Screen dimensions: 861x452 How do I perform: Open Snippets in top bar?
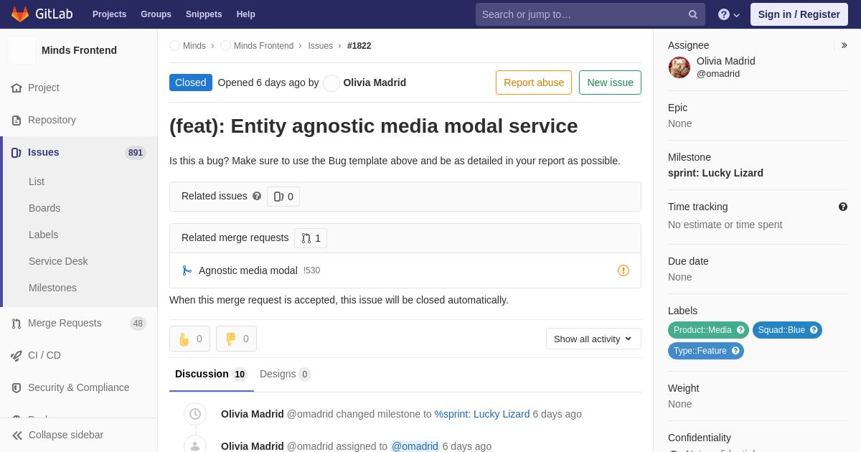point(204,14)
